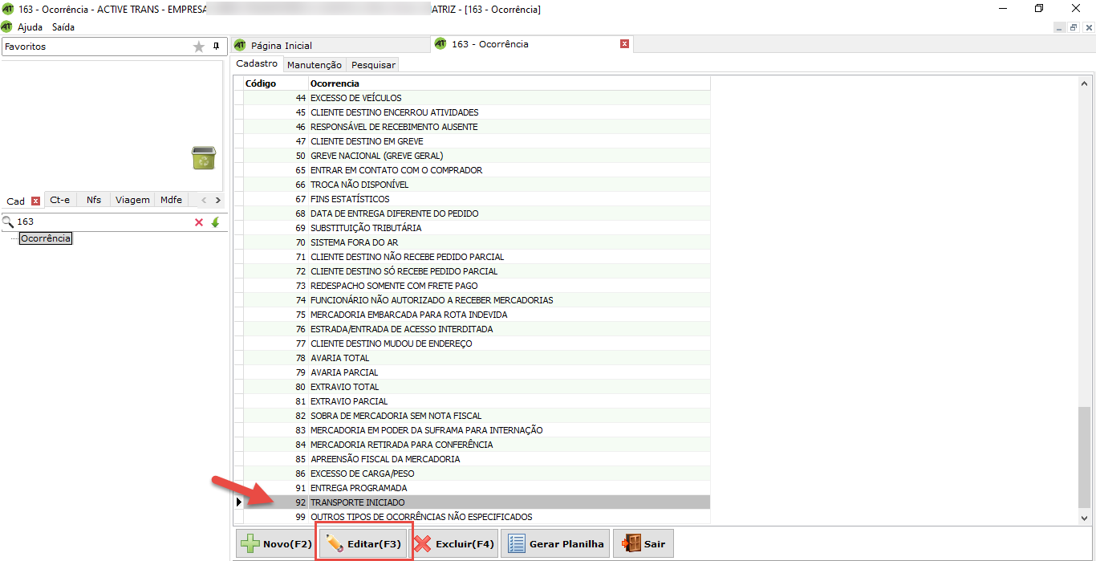Click the Novo(F2) button
The width and height of the screenshot is (1096, 561).
[275, 543]
